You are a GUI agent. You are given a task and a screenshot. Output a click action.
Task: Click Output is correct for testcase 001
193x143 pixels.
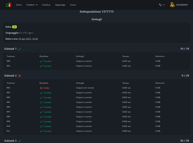[84, 66]
